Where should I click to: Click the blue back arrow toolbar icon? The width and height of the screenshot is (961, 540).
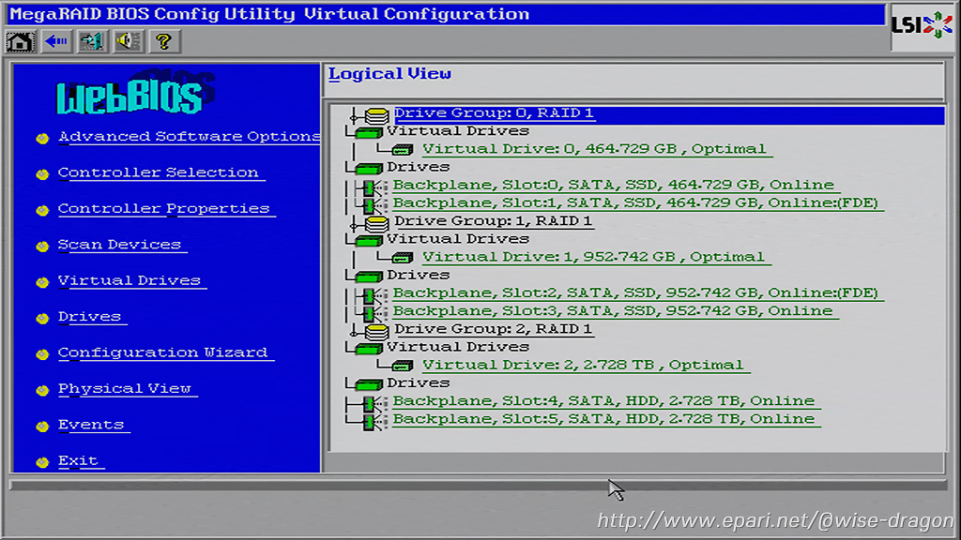coord(55,41)
